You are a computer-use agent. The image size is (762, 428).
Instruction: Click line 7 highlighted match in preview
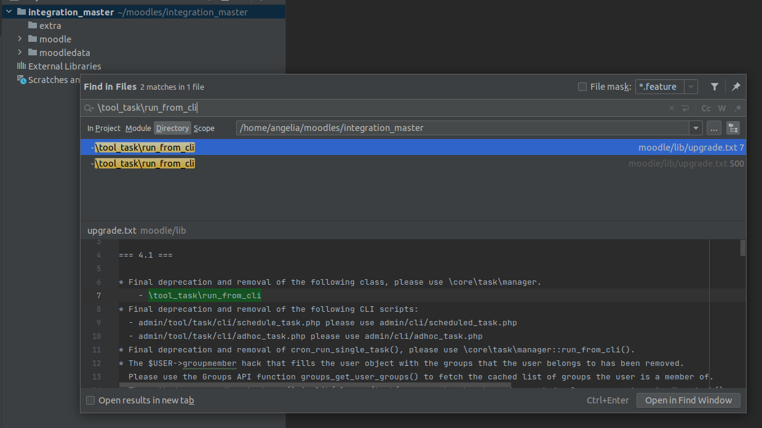pos(205,296)
